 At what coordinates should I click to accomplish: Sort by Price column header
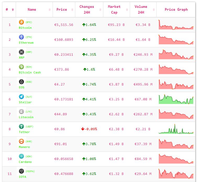pos(62,10)
